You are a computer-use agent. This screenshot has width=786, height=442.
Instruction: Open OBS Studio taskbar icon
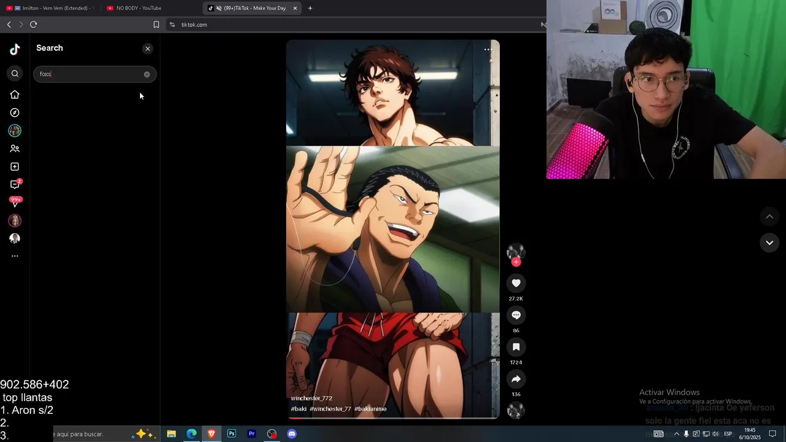272,434
